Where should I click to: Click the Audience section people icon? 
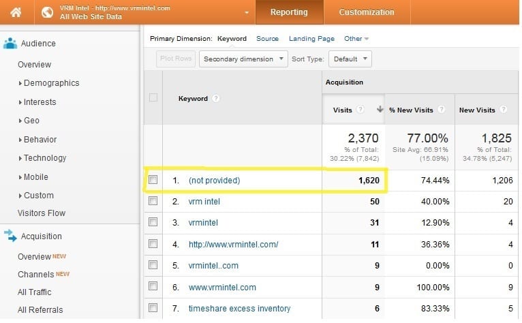click(10, 44)
